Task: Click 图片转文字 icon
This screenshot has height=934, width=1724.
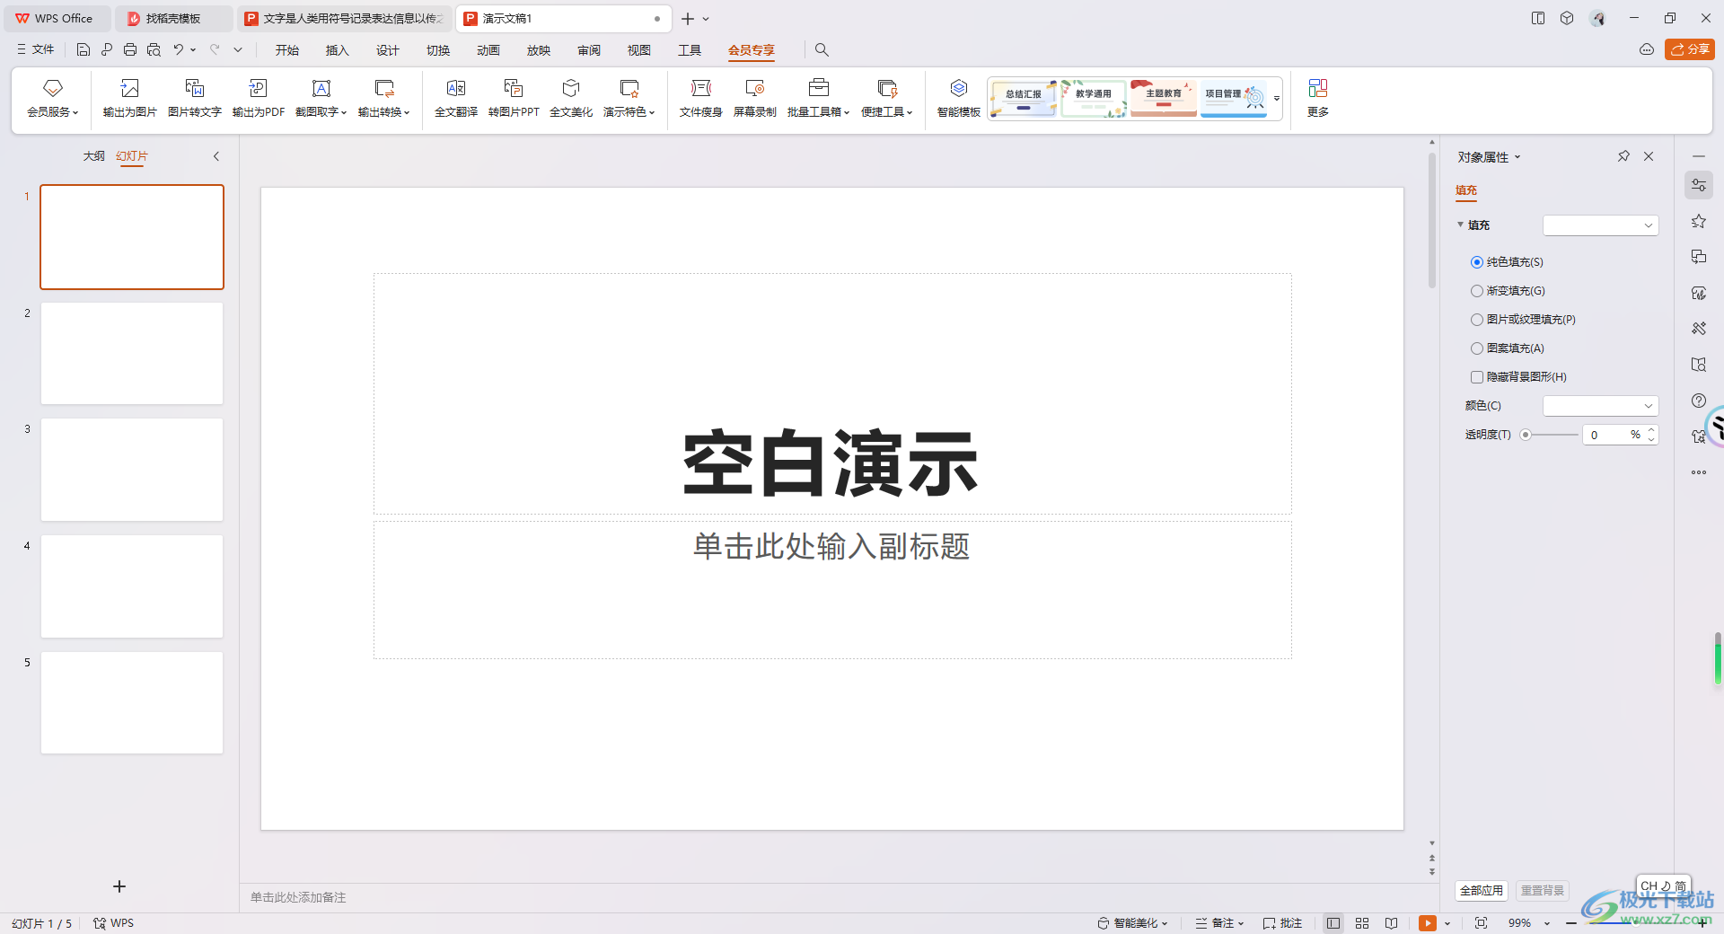Action: pyautogui.click(x=194, y=98)
